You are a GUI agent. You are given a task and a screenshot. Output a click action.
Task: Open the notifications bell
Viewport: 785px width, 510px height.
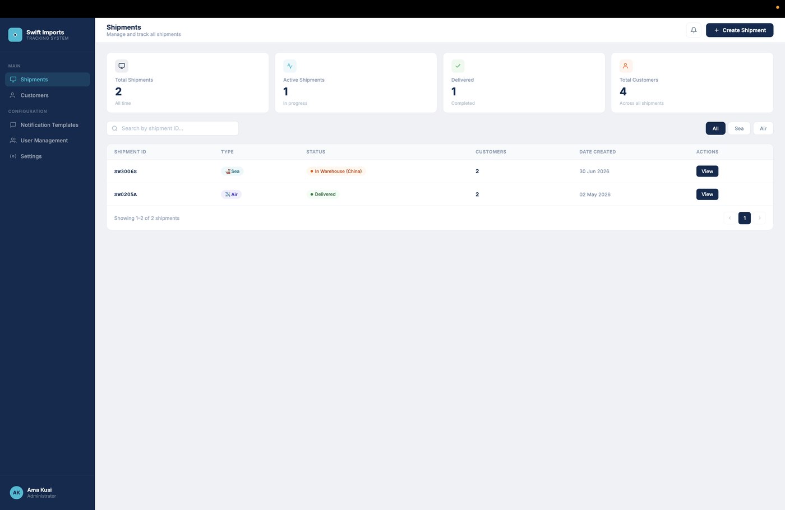694,30
